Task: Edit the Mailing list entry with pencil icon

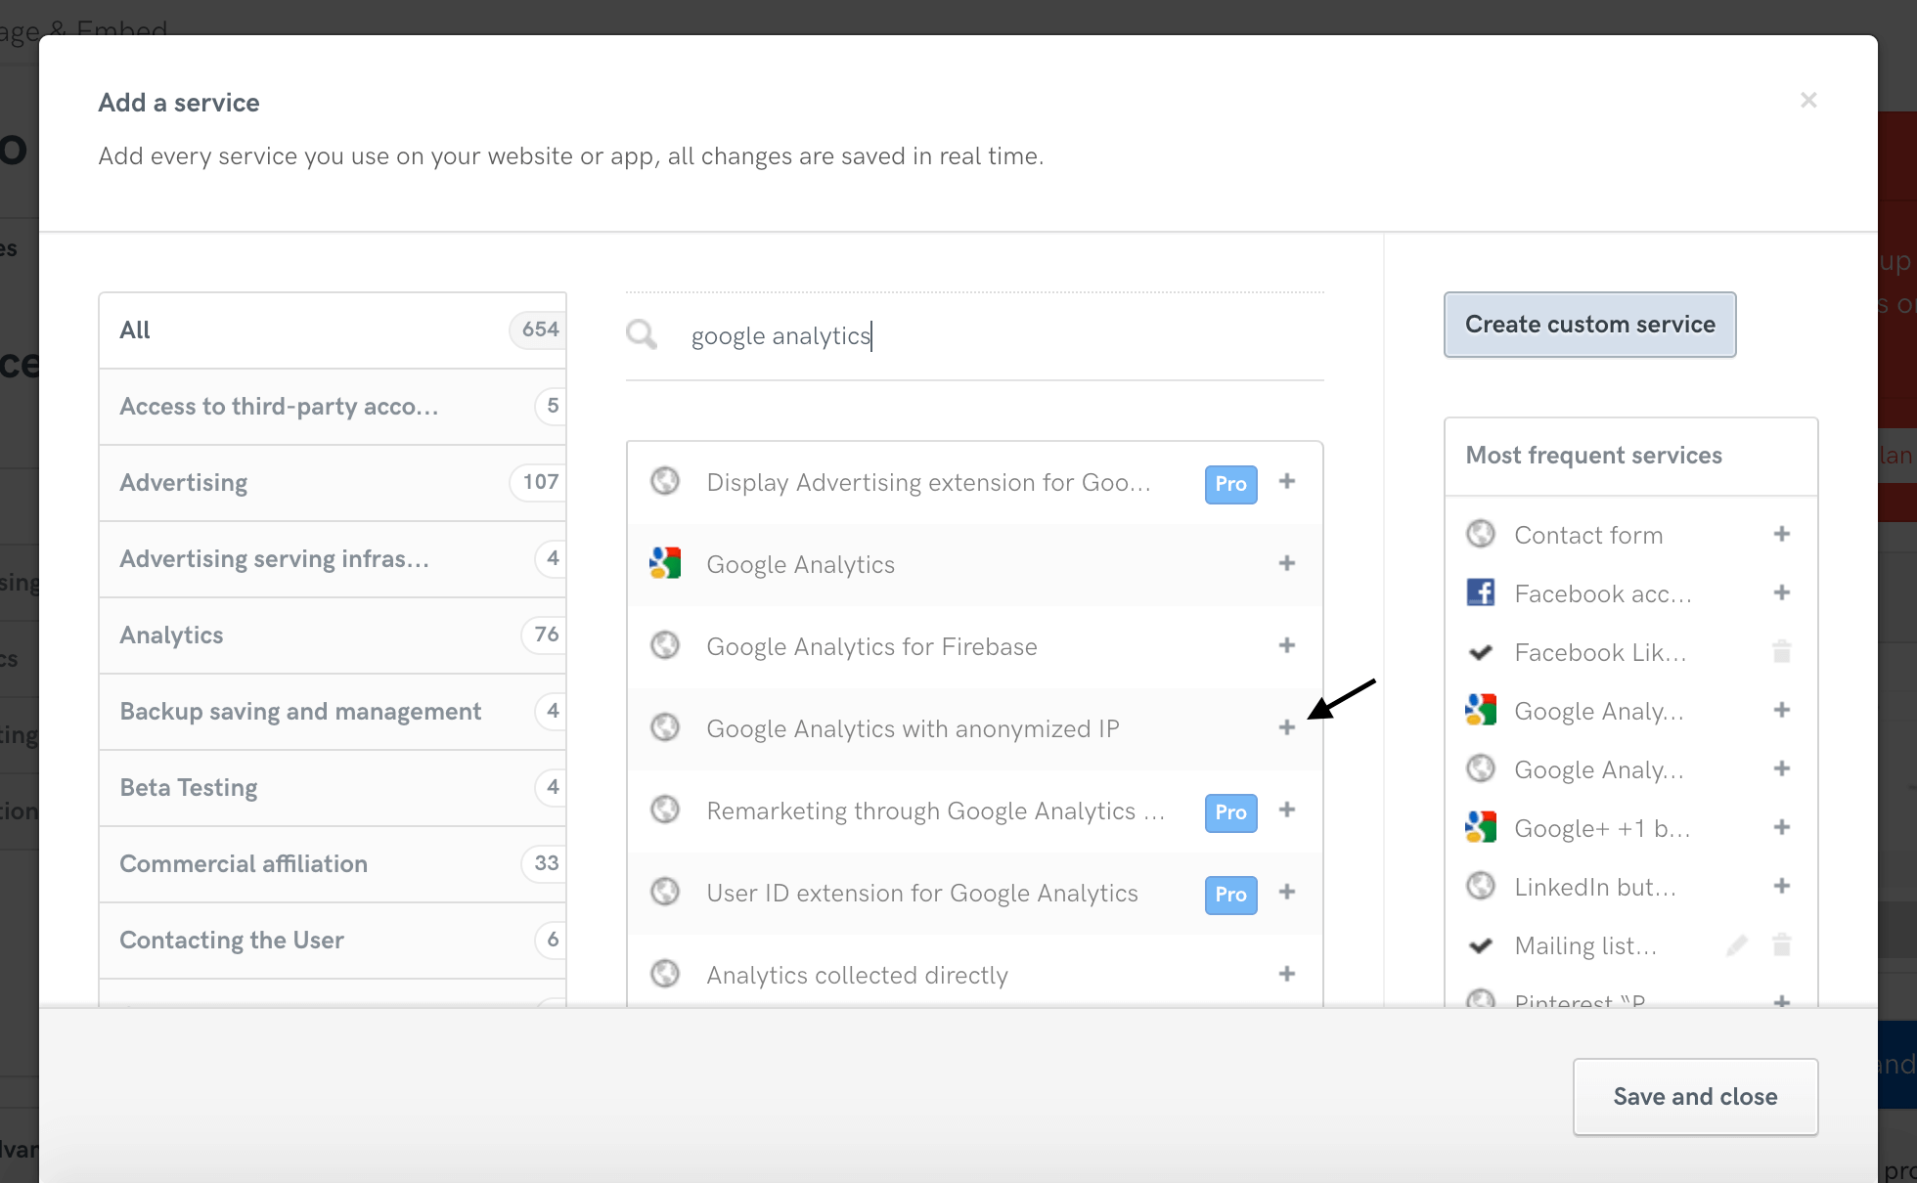Action: (x=1737, y=944)
